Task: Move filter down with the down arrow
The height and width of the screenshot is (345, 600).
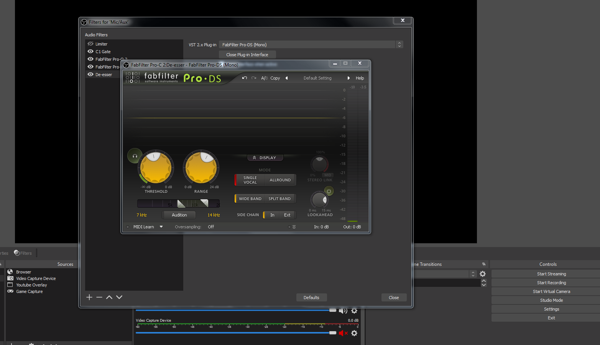Action: [119, 297]
